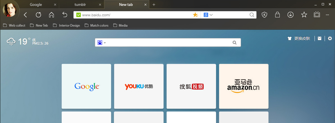This screenshot has height=123, width=335.
Task: Click the amazon.cn speed dial tile
Action: coord(244,86)
